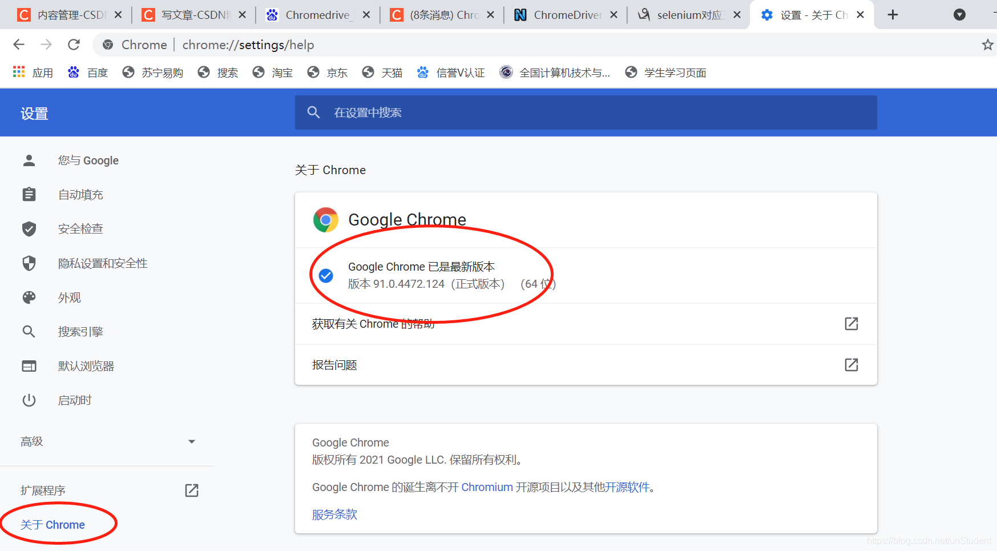997x551 pixels.
Task: Open the tab search dropdown arrow
Action: (960, 15)
